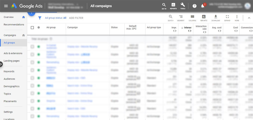Open the Reports icon in header
Image resolution: width=253 pixels, height=120 pixels.
(173, 5)
